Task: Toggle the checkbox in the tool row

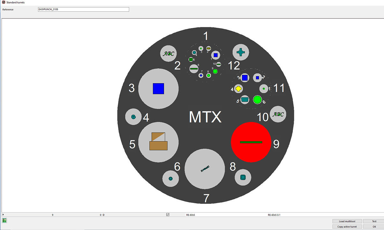Action: point(168,215)
